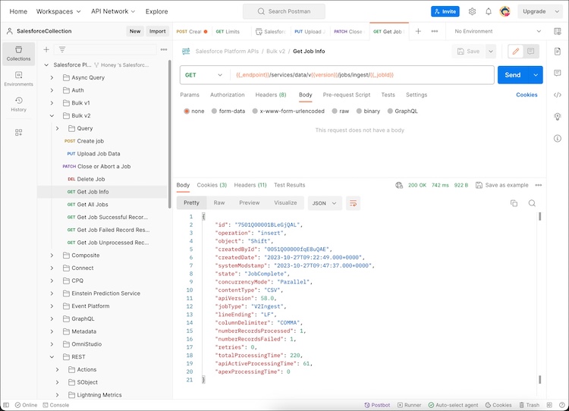Switch to the Headers (8) request tab
This screenshot has height=411, width=569.
click(271, 95)
